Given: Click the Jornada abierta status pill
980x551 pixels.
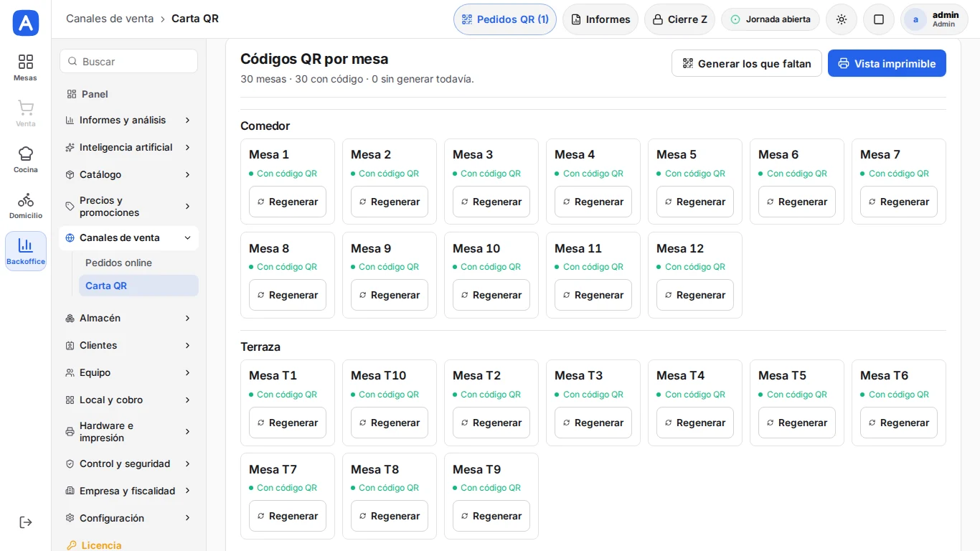Looking at the screenshot, I should [771, 19].
